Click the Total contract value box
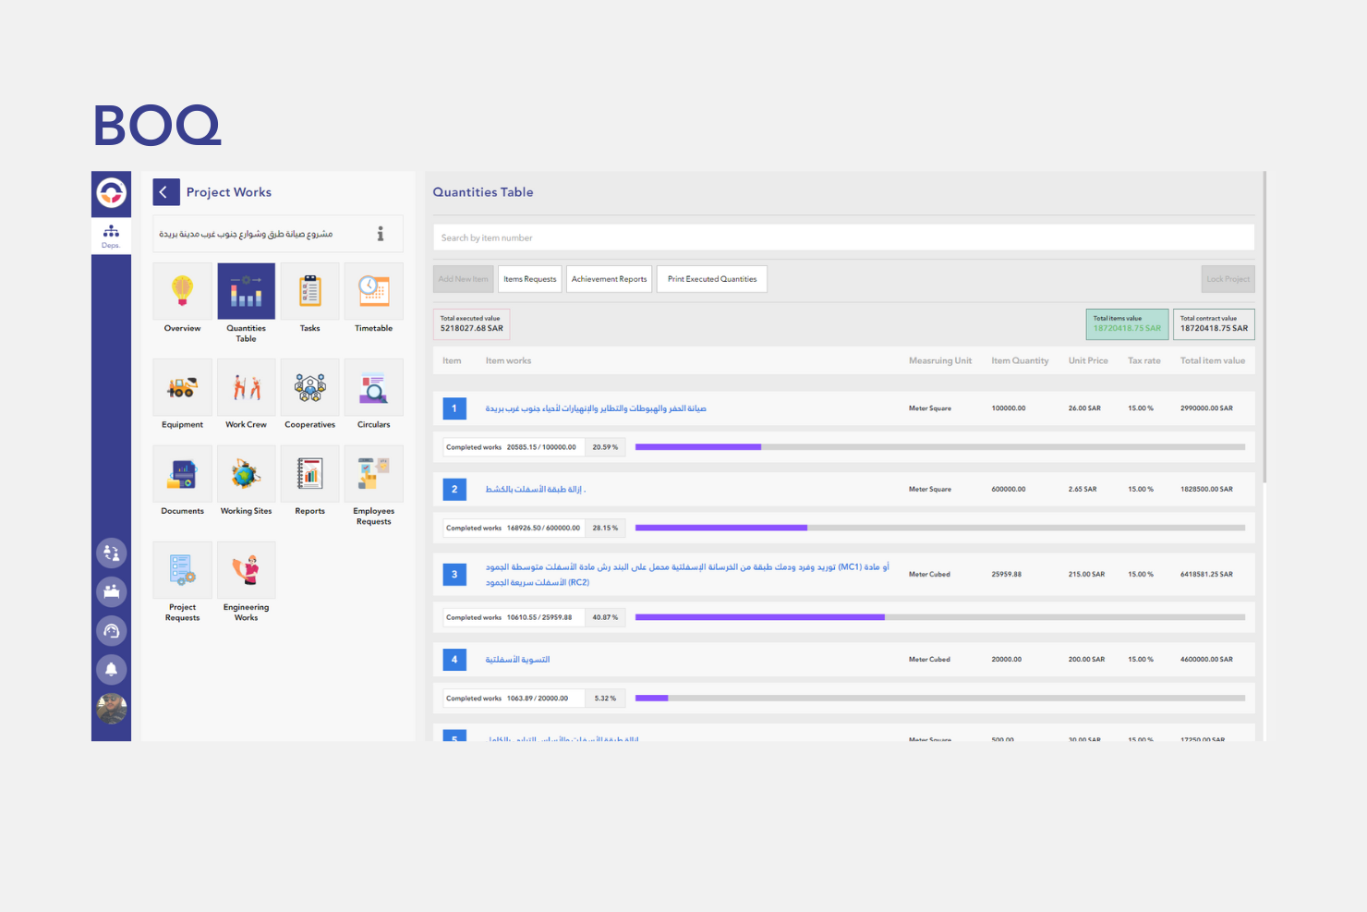1367x912 pixels. click(1214, 323)
